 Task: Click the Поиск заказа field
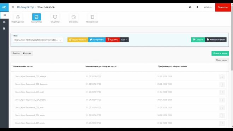(x=222, y=60)
